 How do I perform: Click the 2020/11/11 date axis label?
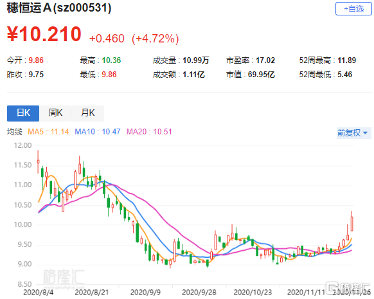point(307,293)
